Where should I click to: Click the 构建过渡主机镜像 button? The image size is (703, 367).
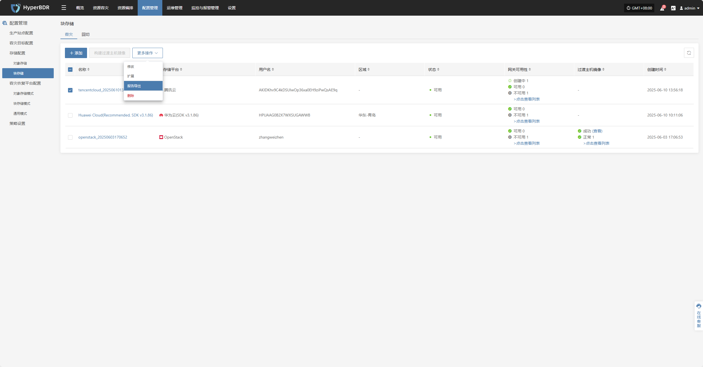tap(110, 53)
